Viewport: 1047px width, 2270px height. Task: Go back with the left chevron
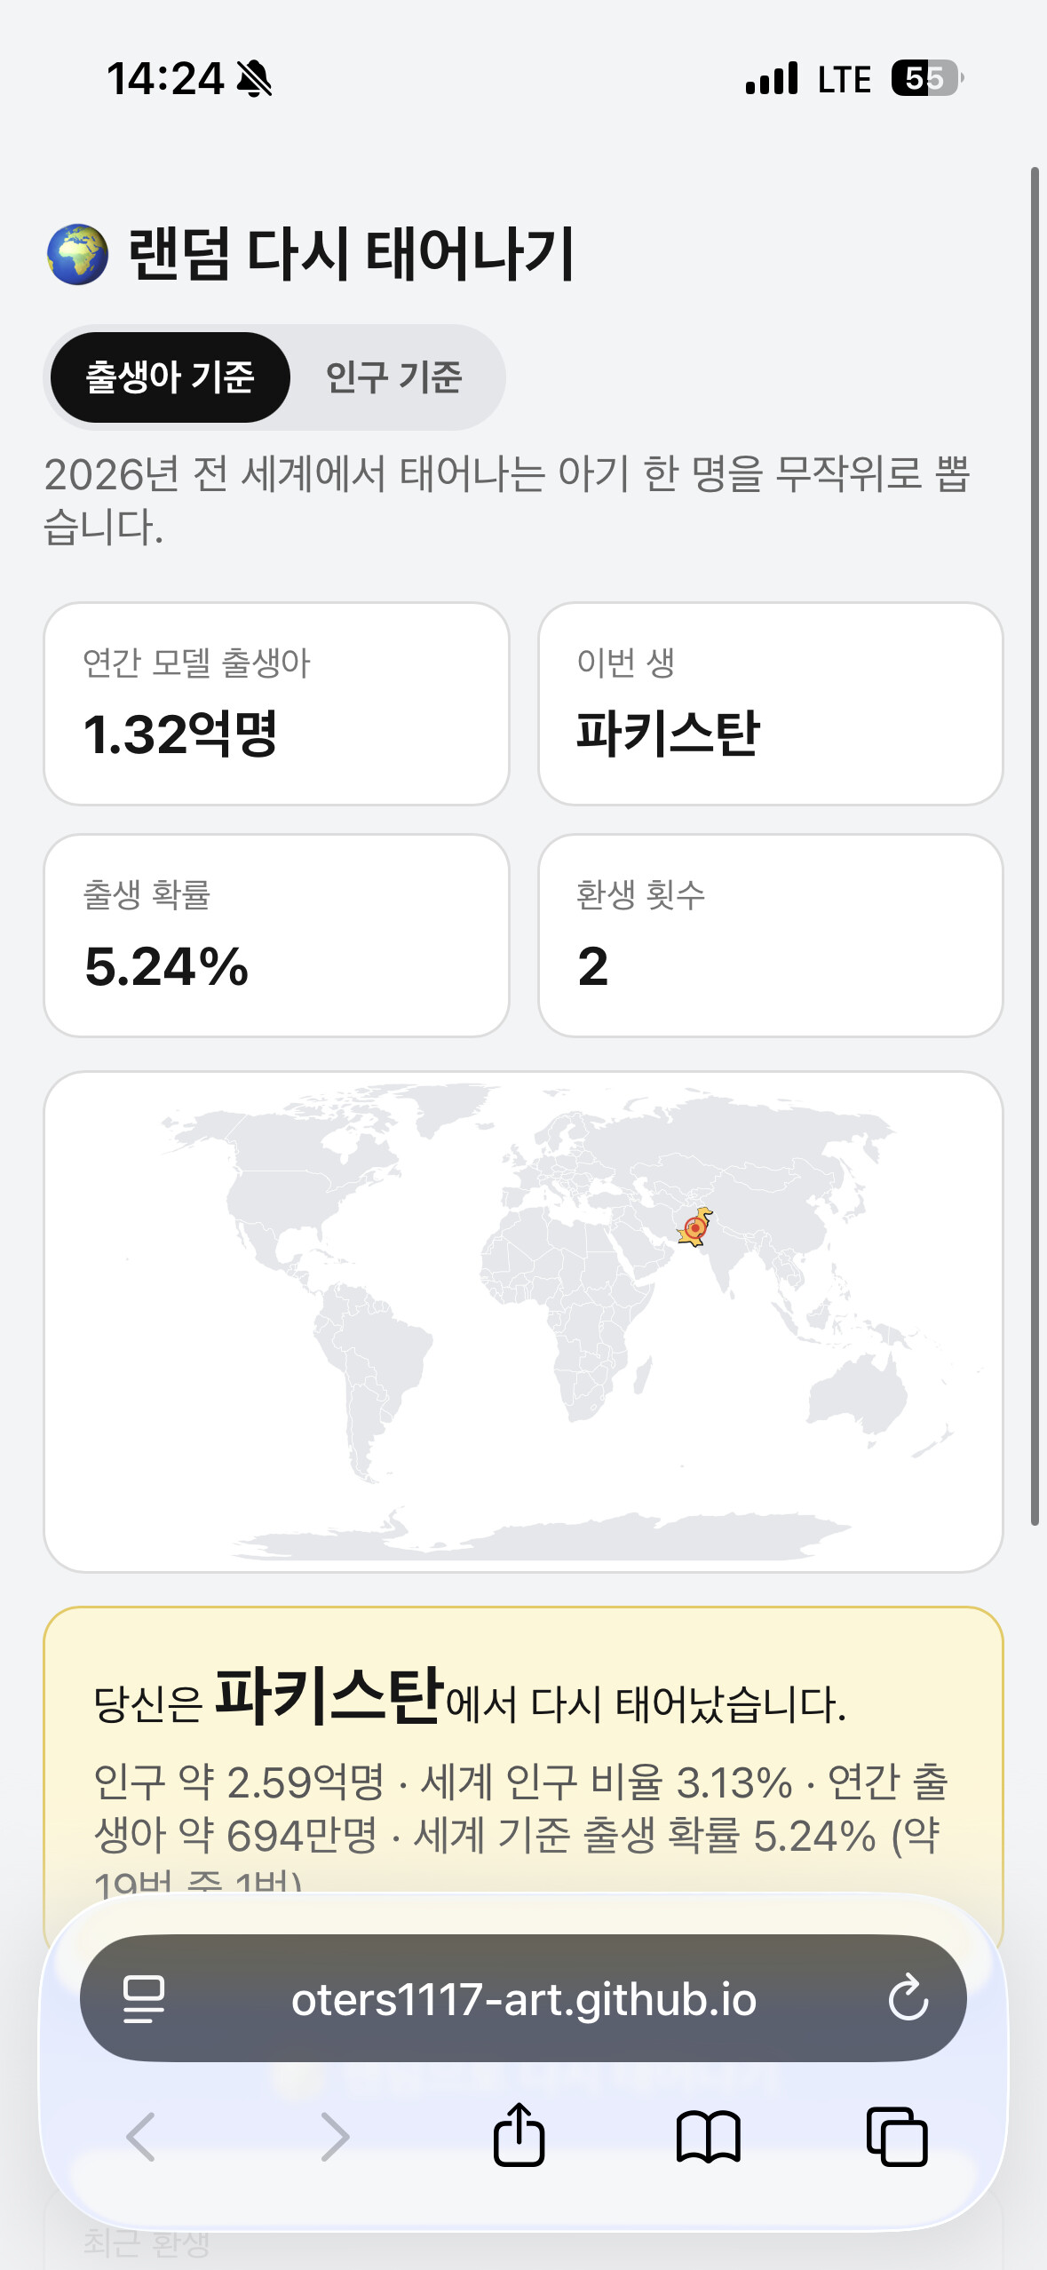[141, 2136]
